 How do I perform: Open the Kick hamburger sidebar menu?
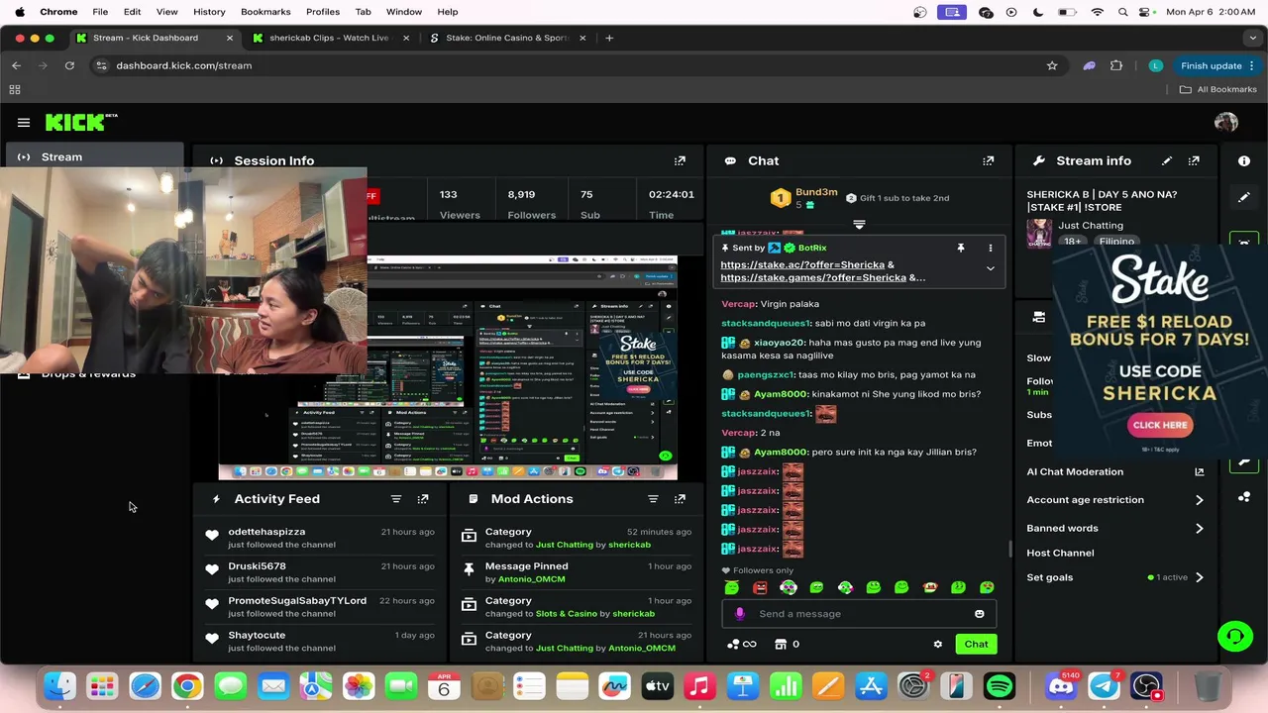point(24,123)
